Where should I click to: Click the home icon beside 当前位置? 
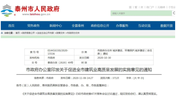(x=2, y=33)
